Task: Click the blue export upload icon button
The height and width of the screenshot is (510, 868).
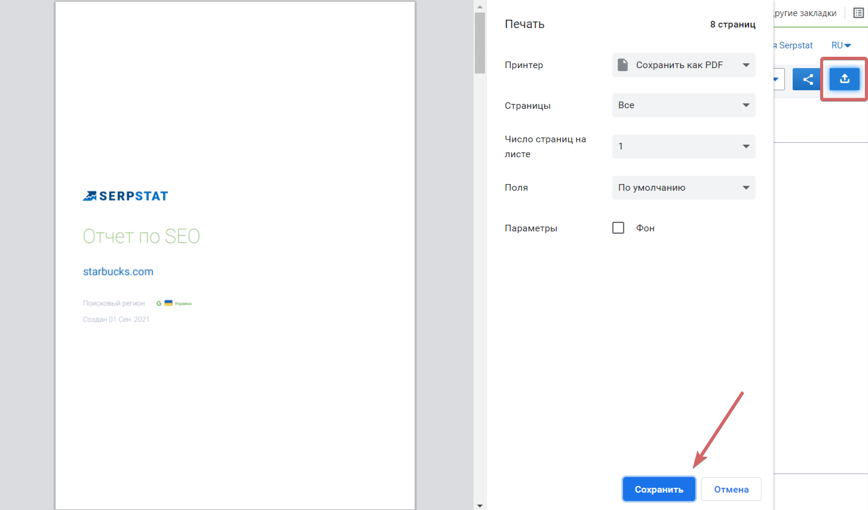Action: [x=844, y=79]
